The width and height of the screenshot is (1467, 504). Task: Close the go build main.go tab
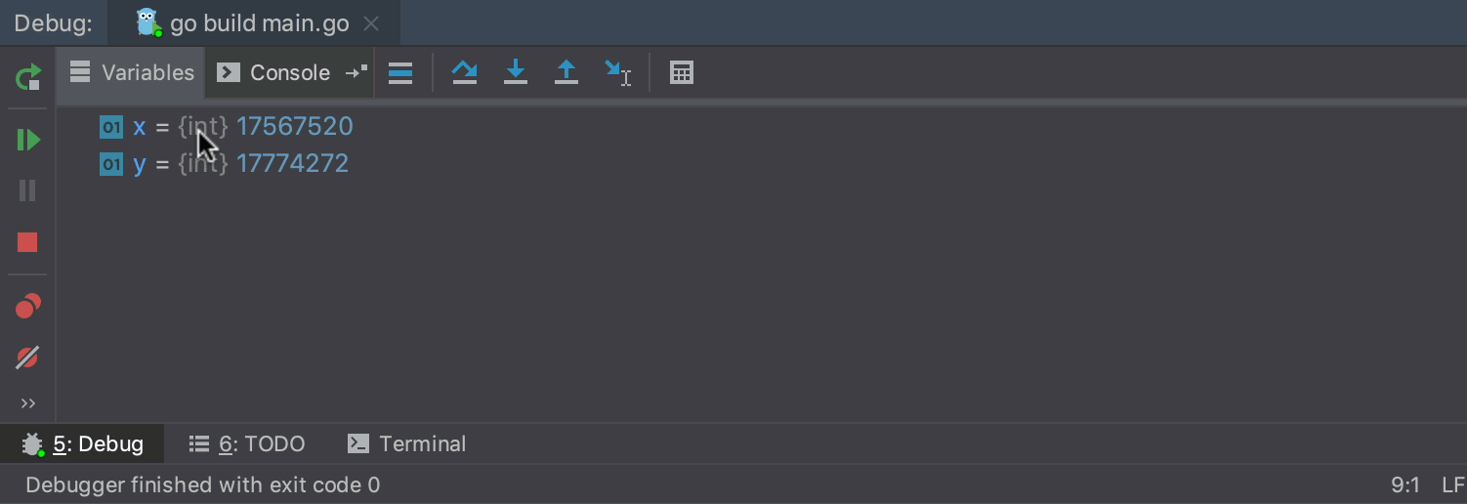pyautogui.click(x=371, y=24)
